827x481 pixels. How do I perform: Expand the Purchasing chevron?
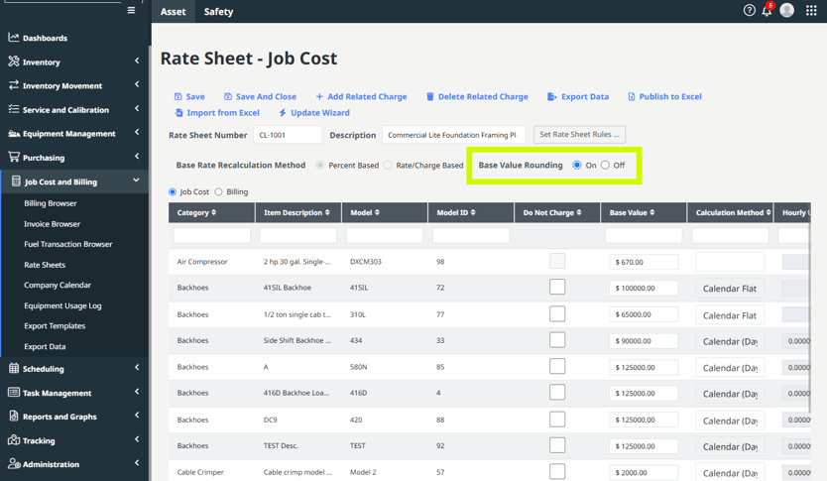tap(137, 156)
